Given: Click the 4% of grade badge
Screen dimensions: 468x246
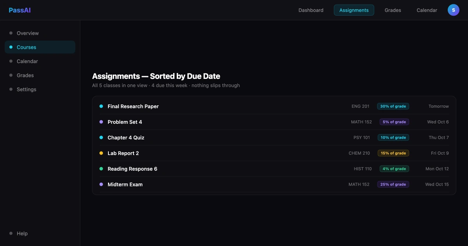Looking at the screenshot, I should (x=394, y=169).
